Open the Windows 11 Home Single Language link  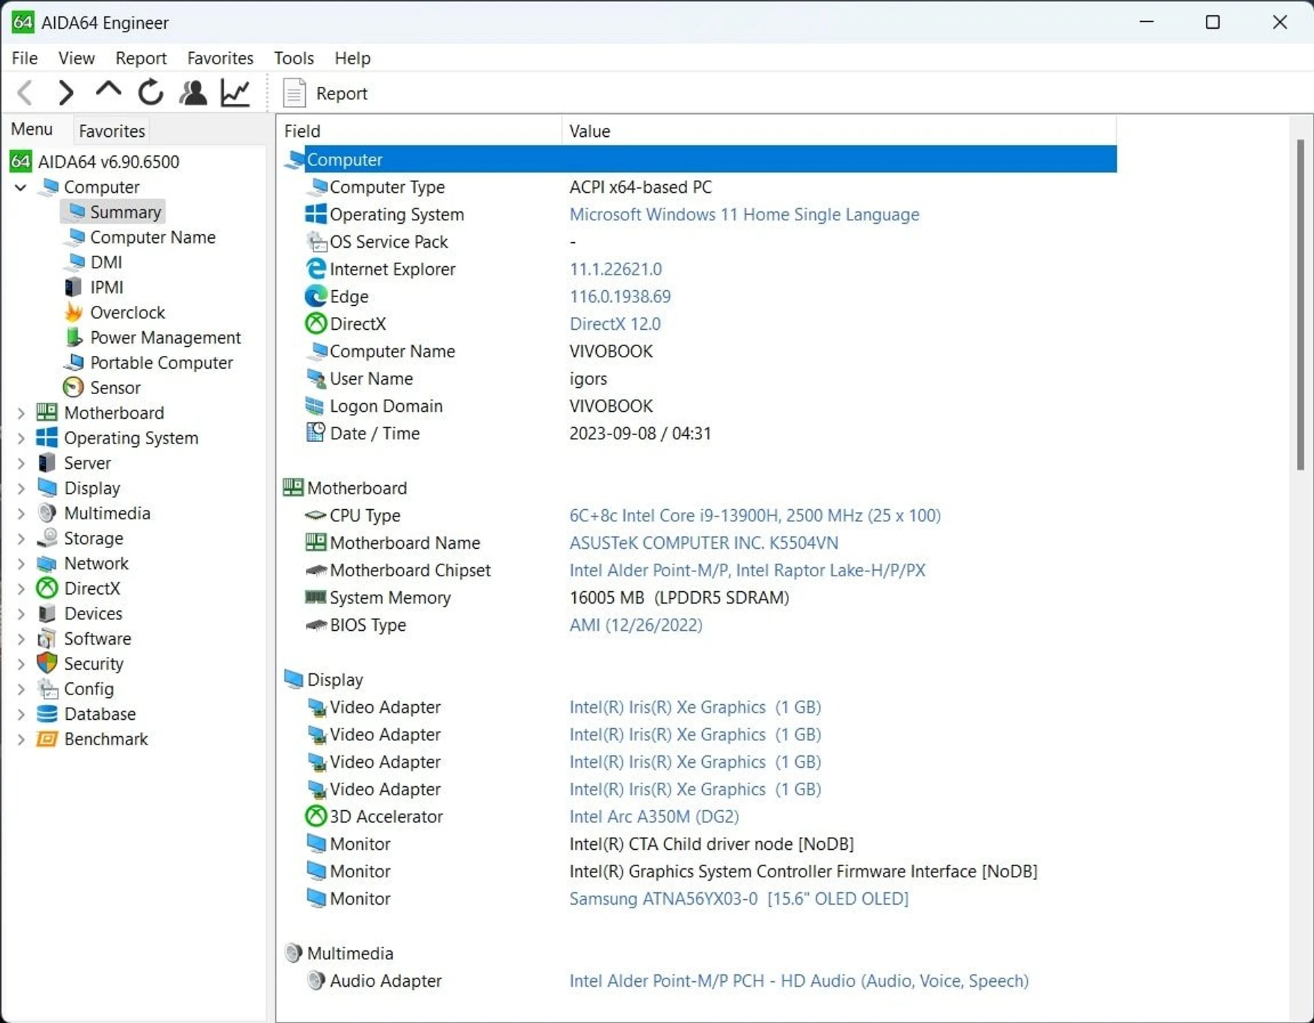coord(744,214)
